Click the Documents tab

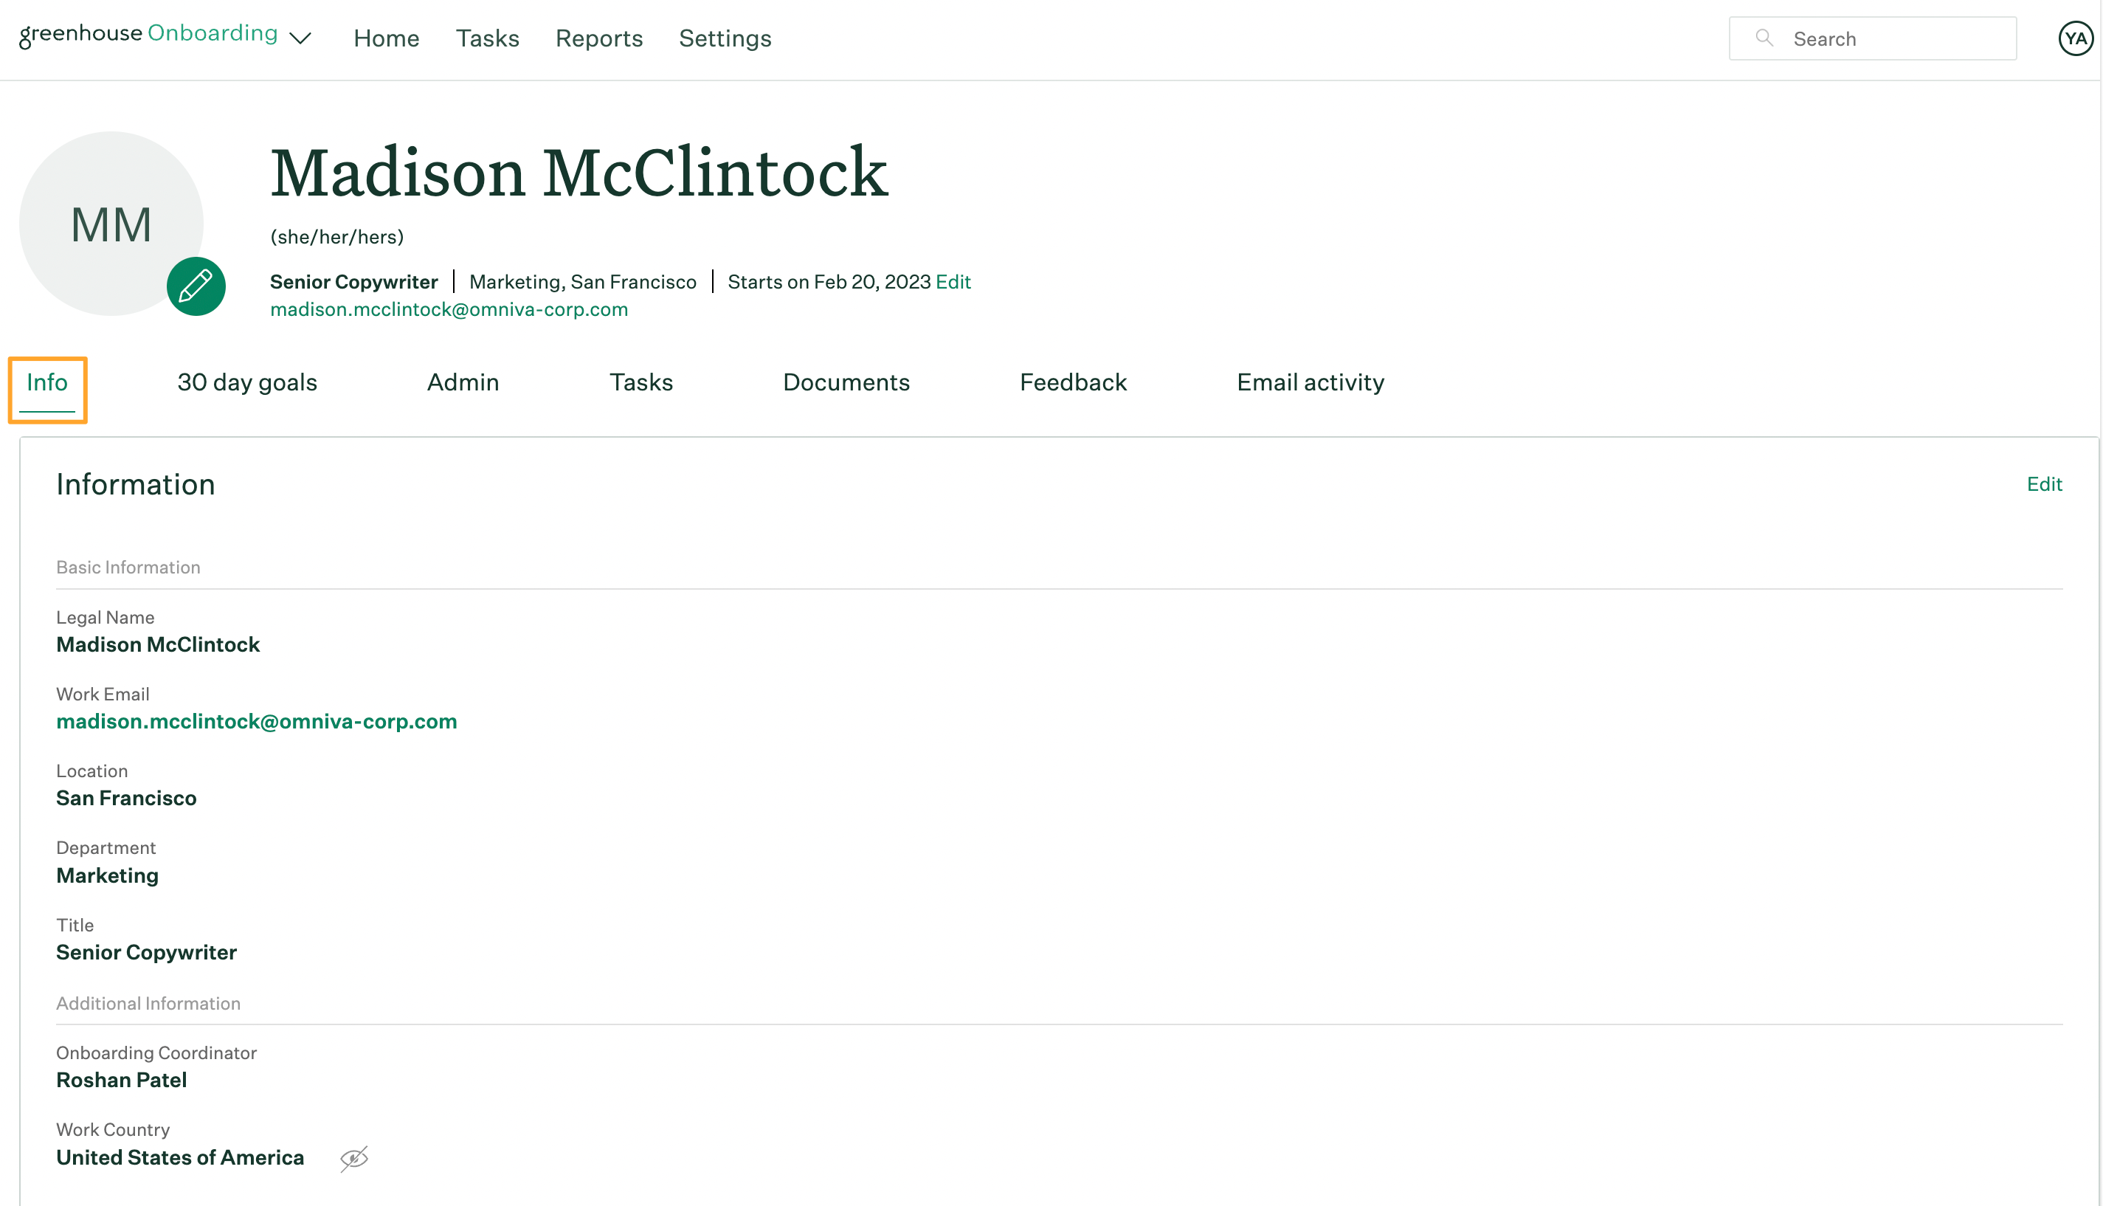click(x=845, y=382)
